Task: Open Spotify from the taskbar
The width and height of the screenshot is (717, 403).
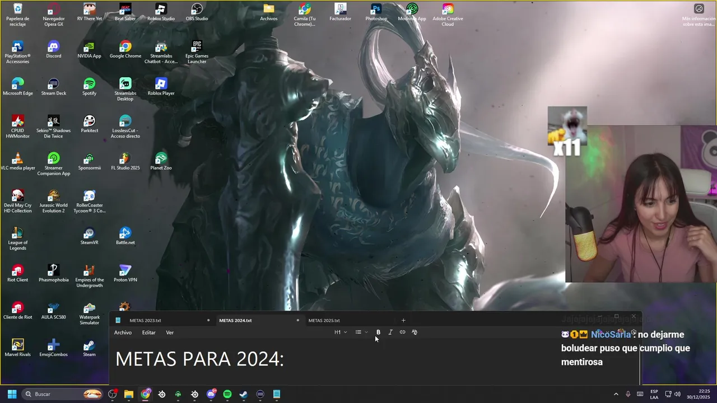Action: point(227,394)
